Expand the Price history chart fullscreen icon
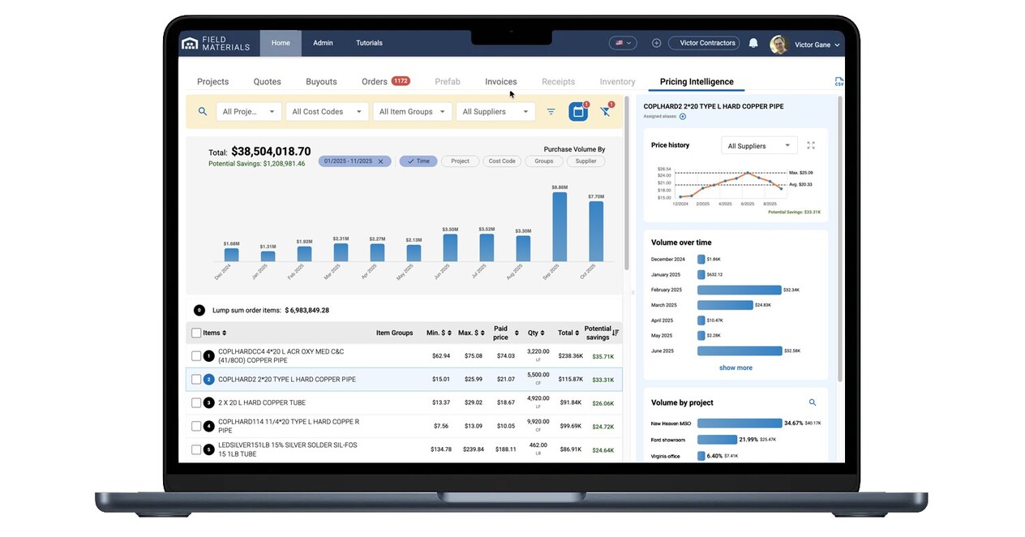This screenshot has height=537, width=1025. tap(810, 145)
